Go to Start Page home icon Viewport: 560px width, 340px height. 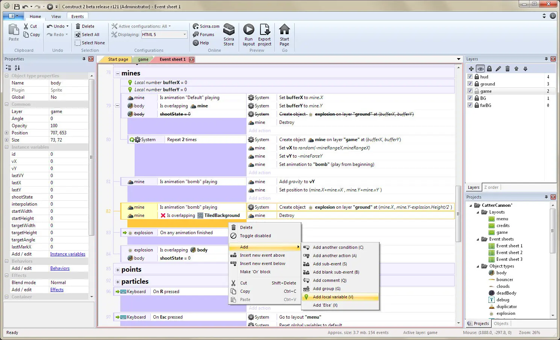[285, 29]
